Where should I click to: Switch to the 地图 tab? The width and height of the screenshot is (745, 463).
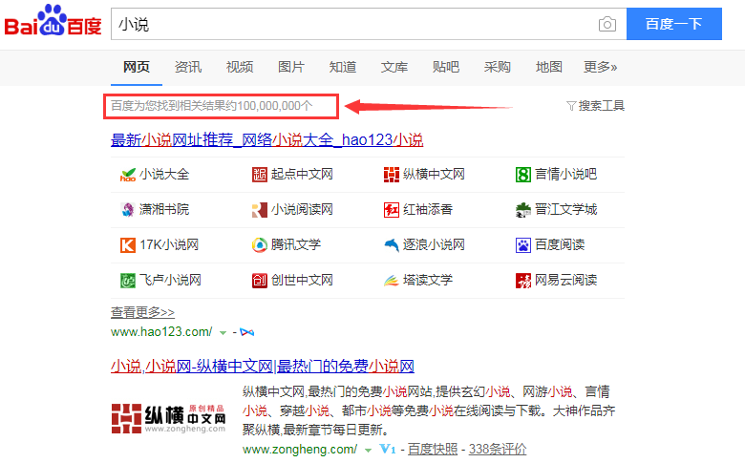[x=549, y=67]
